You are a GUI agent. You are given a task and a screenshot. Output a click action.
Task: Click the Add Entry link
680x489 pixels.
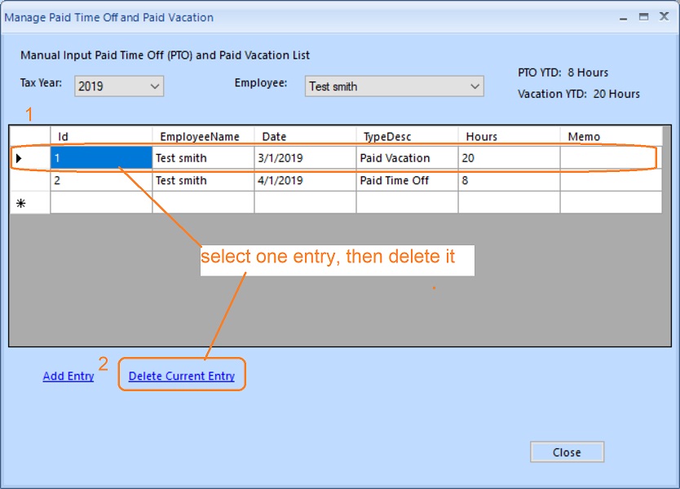tap(68, 377)
